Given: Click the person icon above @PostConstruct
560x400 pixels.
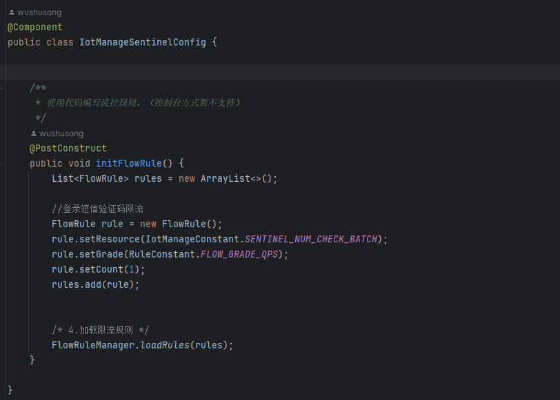Looking at the screenshot, I should 33,134.
